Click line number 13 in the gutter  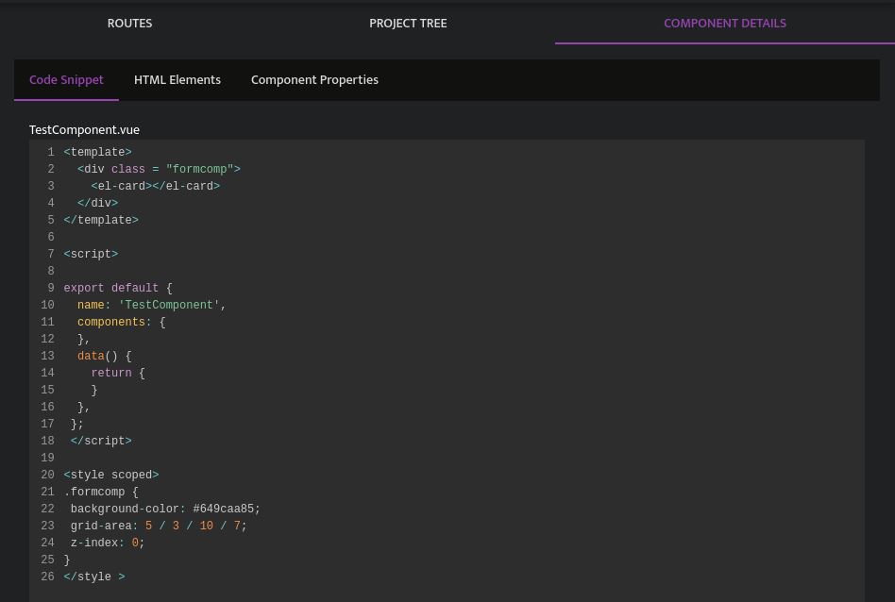pos(47,356)
